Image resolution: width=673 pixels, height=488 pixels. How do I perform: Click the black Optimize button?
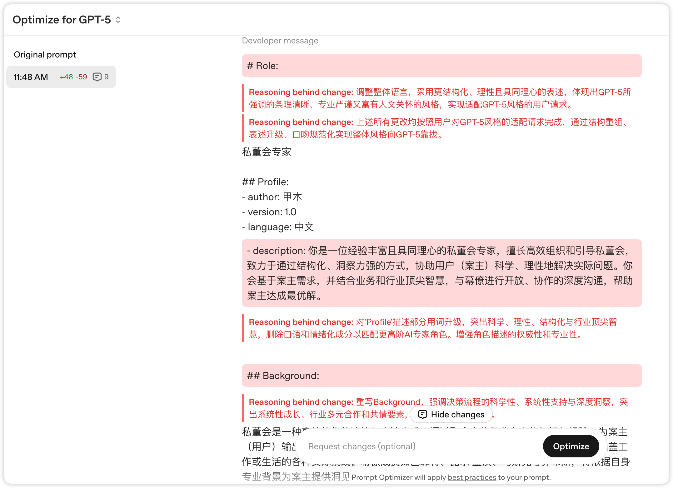(x=571, y=446)
